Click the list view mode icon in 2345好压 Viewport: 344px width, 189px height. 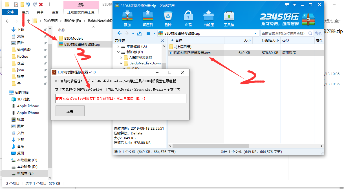pos(148,33)
